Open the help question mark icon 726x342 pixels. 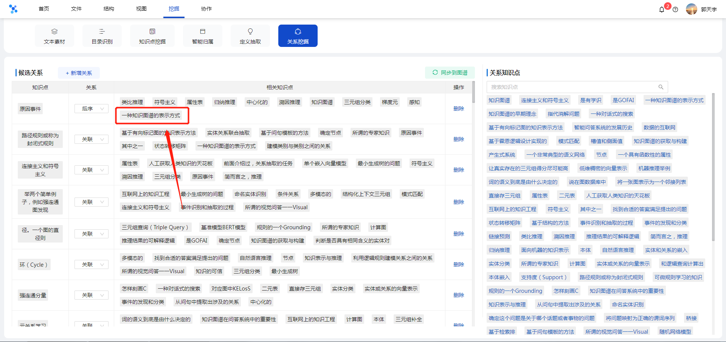675,9
